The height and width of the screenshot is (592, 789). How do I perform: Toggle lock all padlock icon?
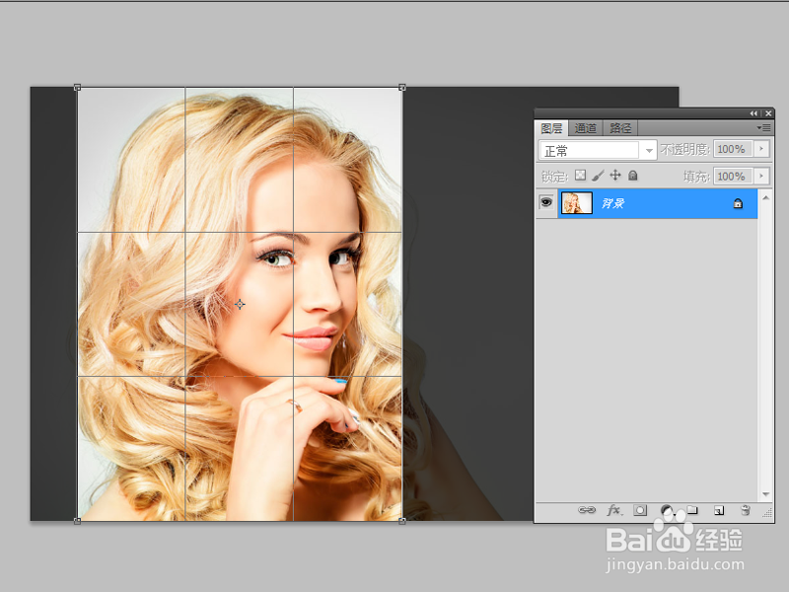tap(633, 176)
